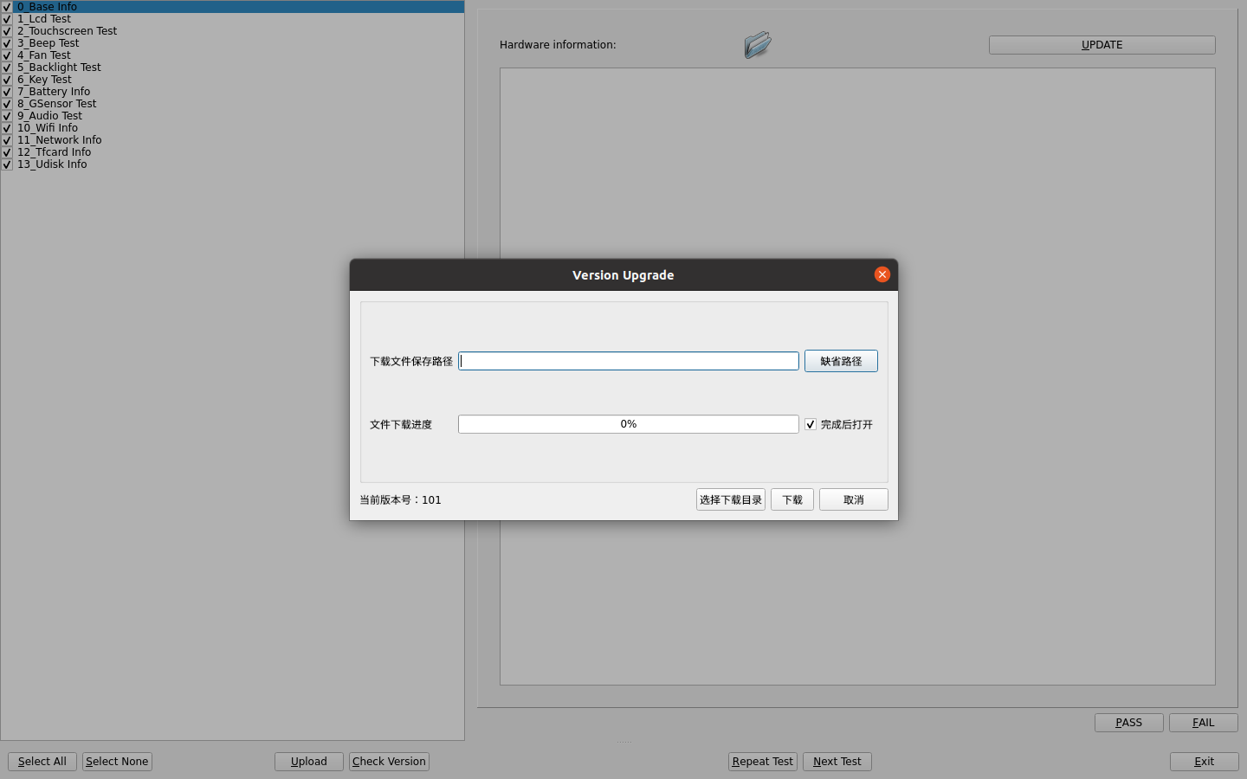Click the Repeat Test button
Image resolution: width=1247 pixels, height=779 pixels.
[x=763, y=762]
